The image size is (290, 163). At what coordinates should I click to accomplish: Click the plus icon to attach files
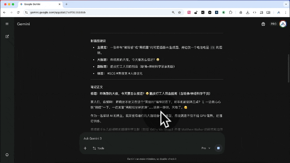point(85,148)
